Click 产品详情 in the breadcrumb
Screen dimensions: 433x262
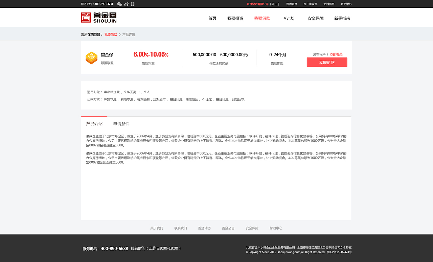[129, 34]
